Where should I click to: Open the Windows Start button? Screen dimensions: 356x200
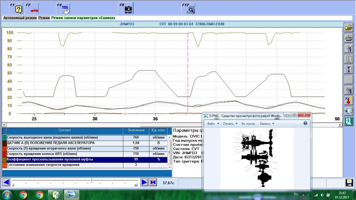(6, 195)
